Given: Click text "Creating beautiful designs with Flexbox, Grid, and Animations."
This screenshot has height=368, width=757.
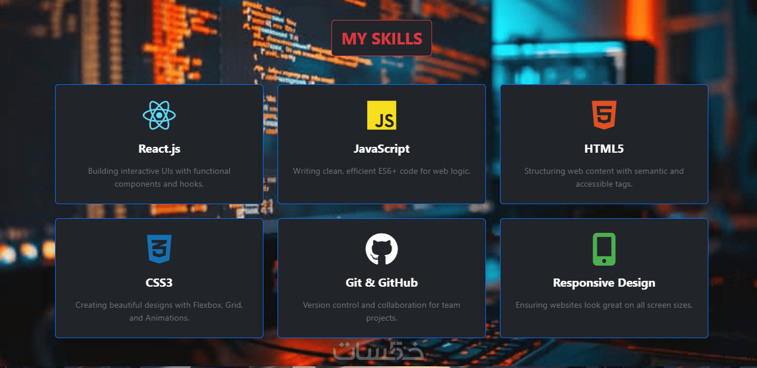Looking at the screenshot, I should click(x=159, y=311).
